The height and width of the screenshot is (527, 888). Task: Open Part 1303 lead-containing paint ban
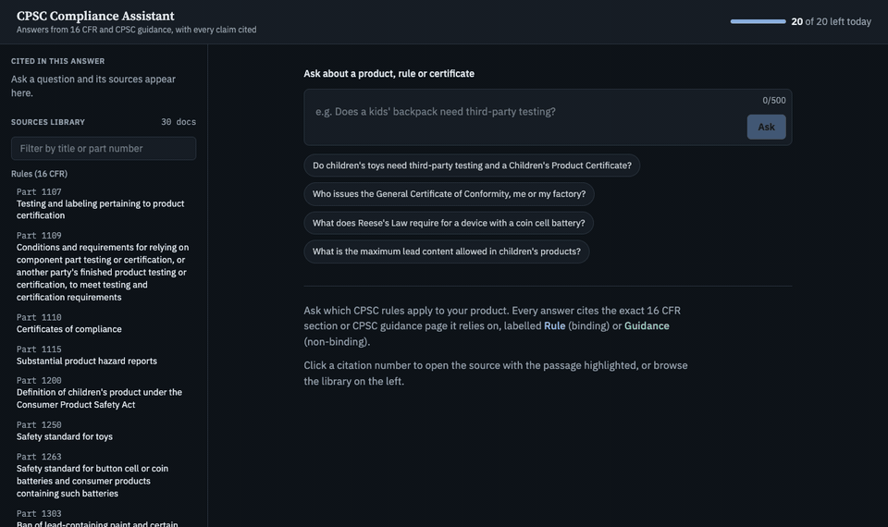104,519
